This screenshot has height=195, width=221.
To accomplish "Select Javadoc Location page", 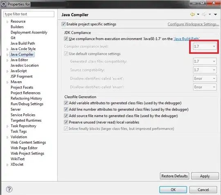I will point(25,65).
